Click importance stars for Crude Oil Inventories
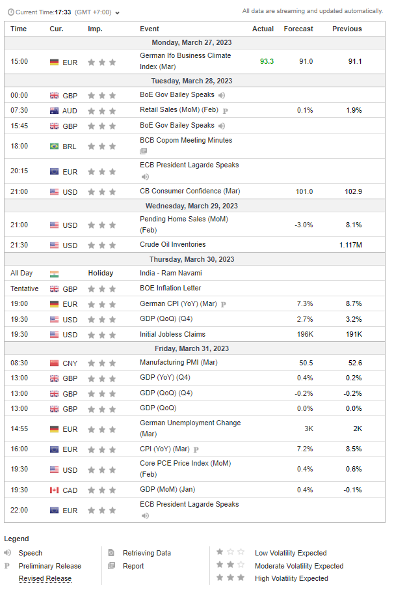Image resolution: width=394 pixels, height=590 pixels. point(102,246)
